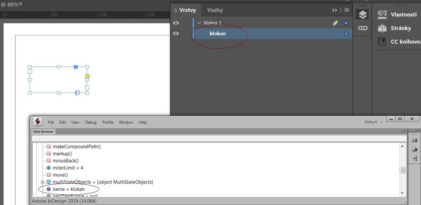
Task: Open the Stránky panel icon
Action: point(382,28)
